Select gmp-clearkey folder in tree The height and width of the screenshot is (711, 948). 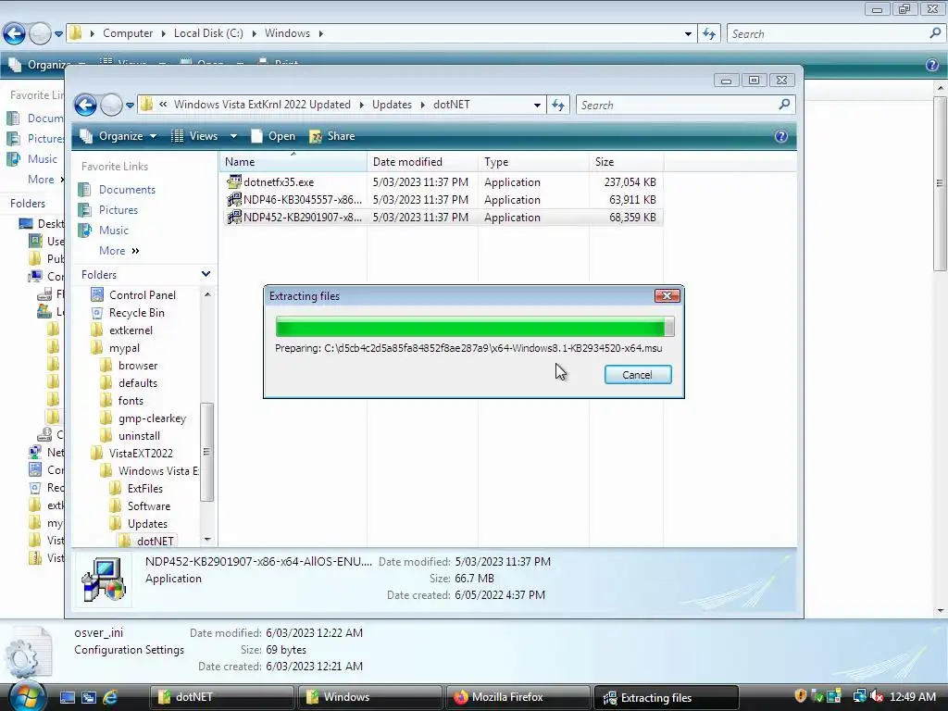153,418
